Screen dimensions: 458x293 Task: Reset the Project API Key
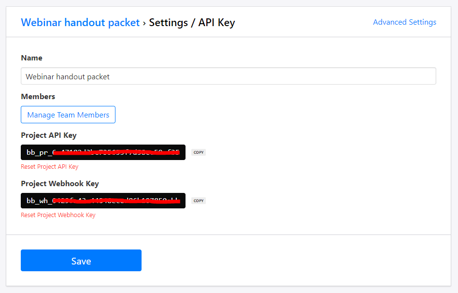(49, 166)
